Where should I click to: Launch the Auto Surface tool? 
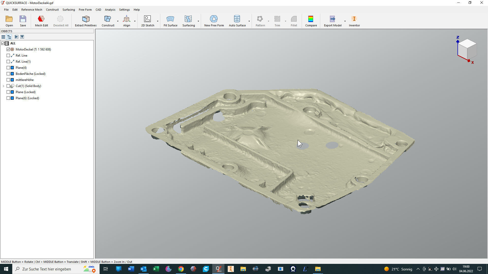click(237, 21)
